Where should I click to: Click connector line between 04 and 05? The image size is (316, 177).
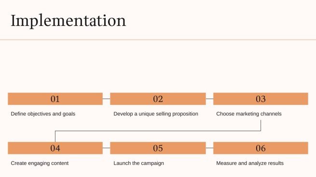coord(107,148)
